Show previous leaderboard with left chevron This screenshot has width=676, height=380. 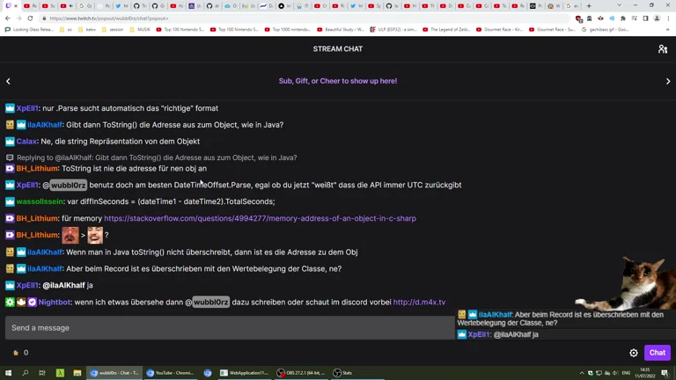coord(8,81)
